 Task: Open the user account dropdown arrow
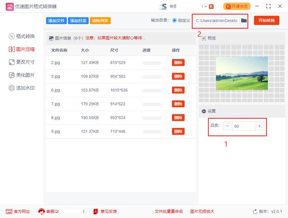(206, 6)
